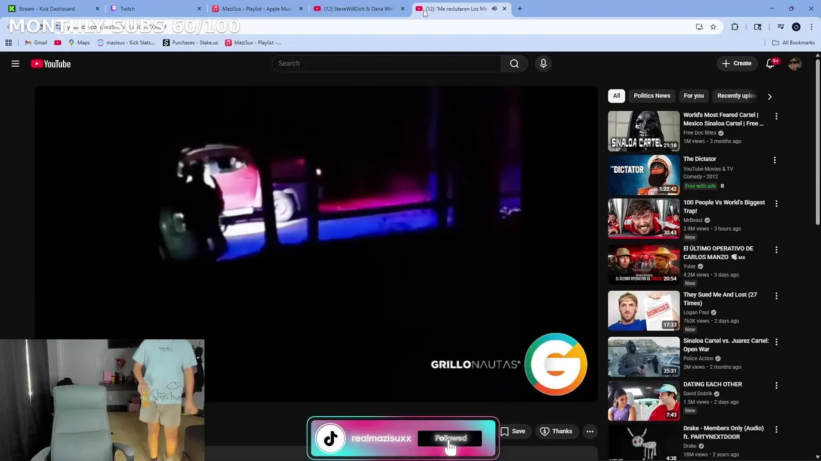Switch to MaziSux Playlist Apple Music tab
The height and width of the screenshot is (461, 821).
pos(257,9)
